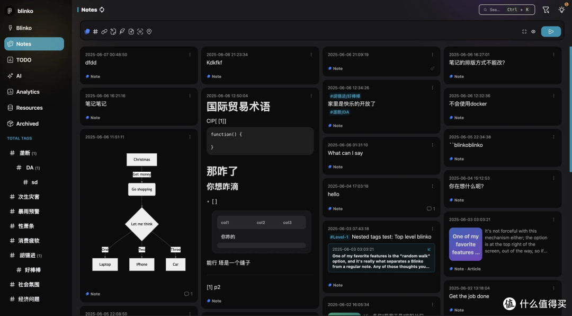The height and width of the screenshot is (316, 572).
Task: Open the three-dot menu on the hello note
Action: point(432,186)
